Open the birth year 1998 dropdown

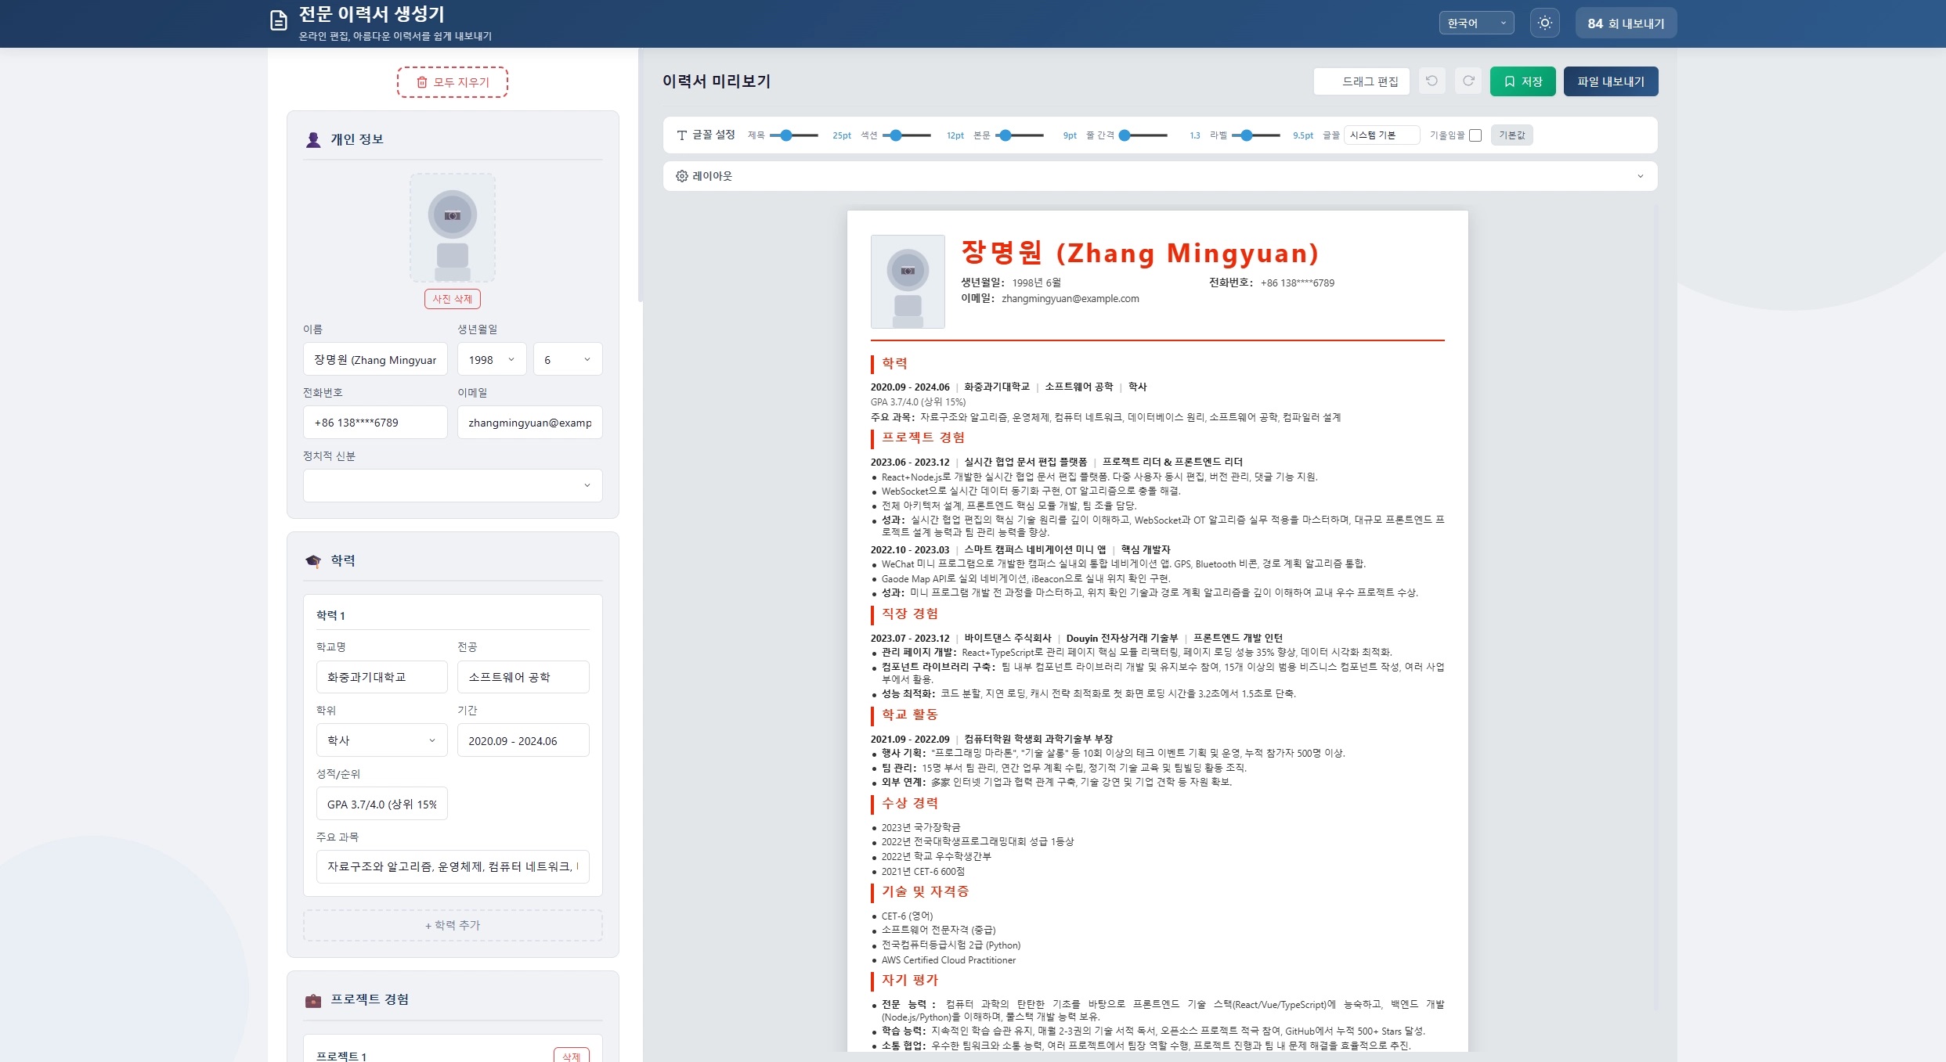[x=491, y=359]
